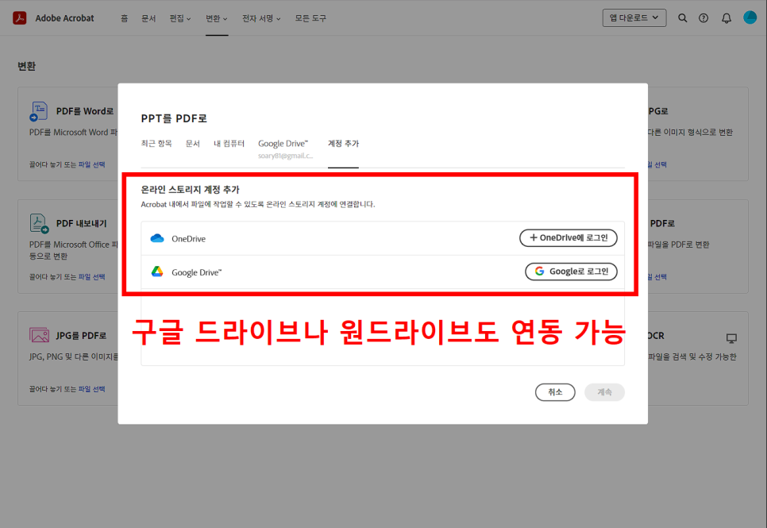Click the PDF export icon
Viewport: 767px width, 528px height.
[x=39, y=224]
